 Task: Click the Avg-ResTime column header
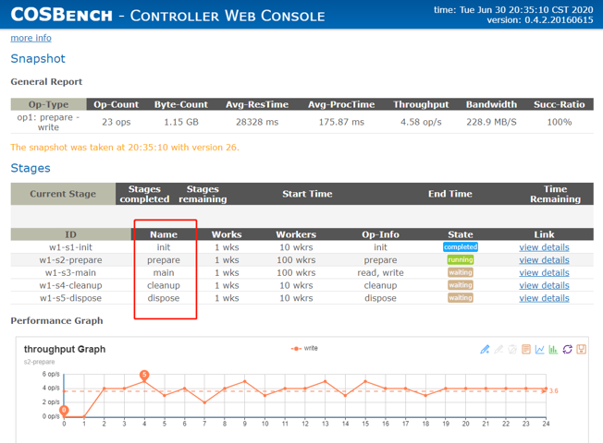pos(257,104)
